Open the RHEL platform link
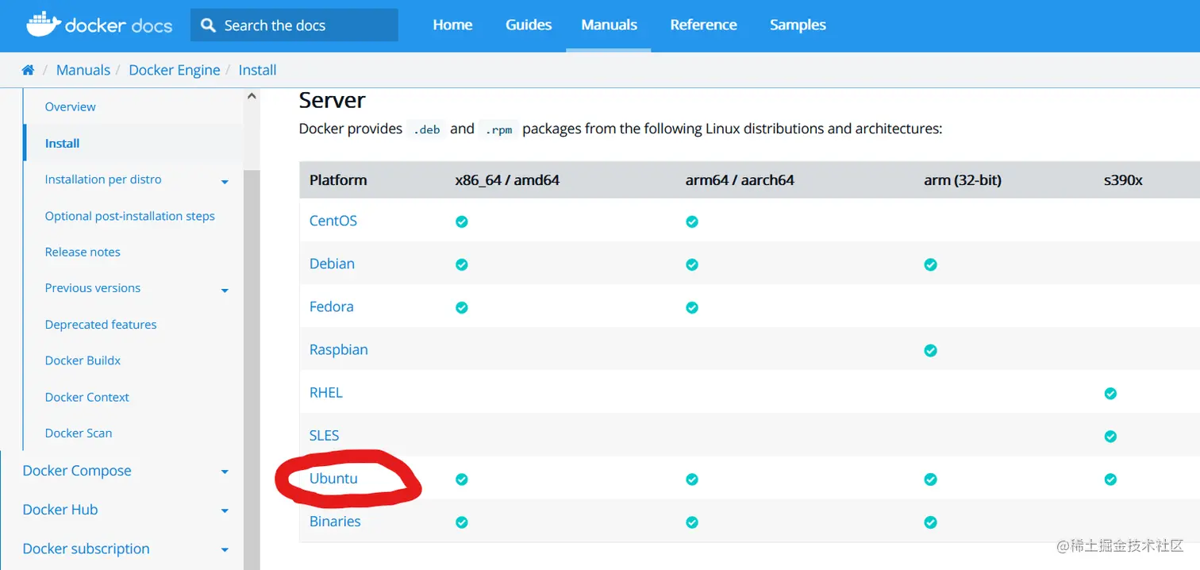Screen dimensions: 1200x570 325,392
